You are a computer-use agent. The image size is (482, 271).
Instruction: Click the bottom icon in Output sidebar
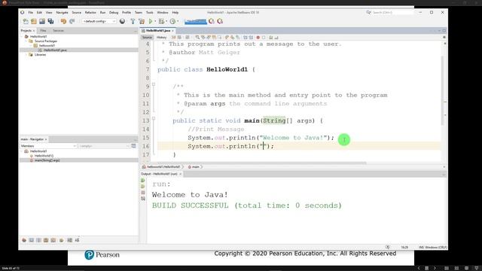point(143,199)
